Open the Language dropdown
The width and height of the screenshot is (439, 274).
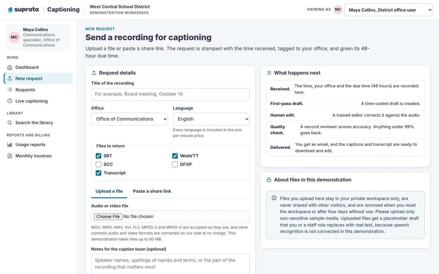[x=211, y=119]
